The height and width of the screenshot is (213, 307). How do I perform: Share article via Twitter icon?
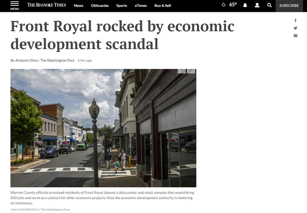click(x=295, y=28)
